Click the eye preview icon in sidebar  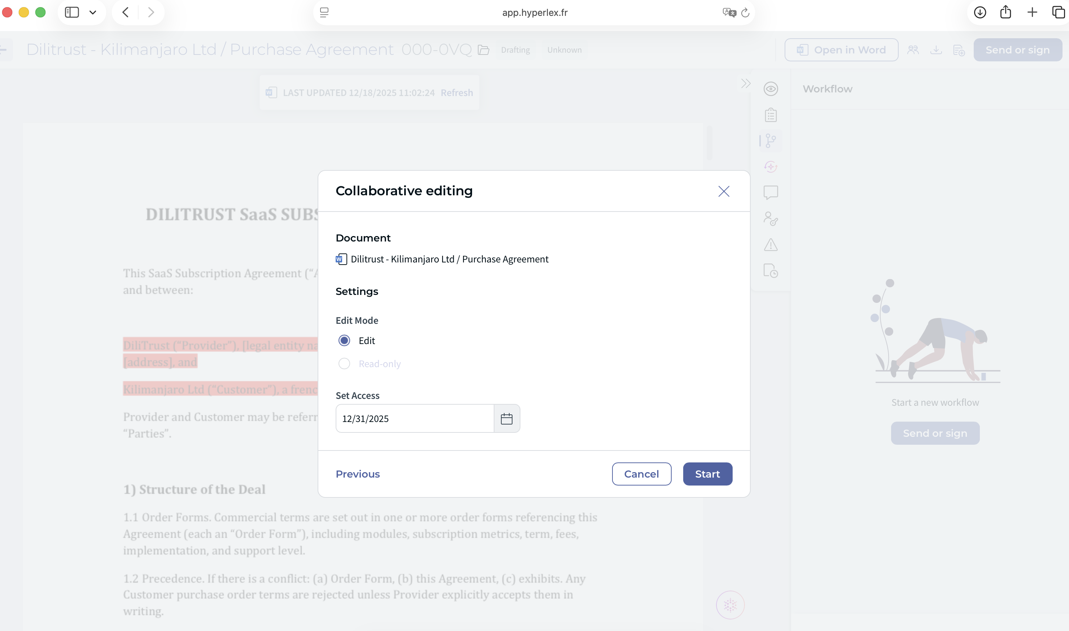coord(770,89)
